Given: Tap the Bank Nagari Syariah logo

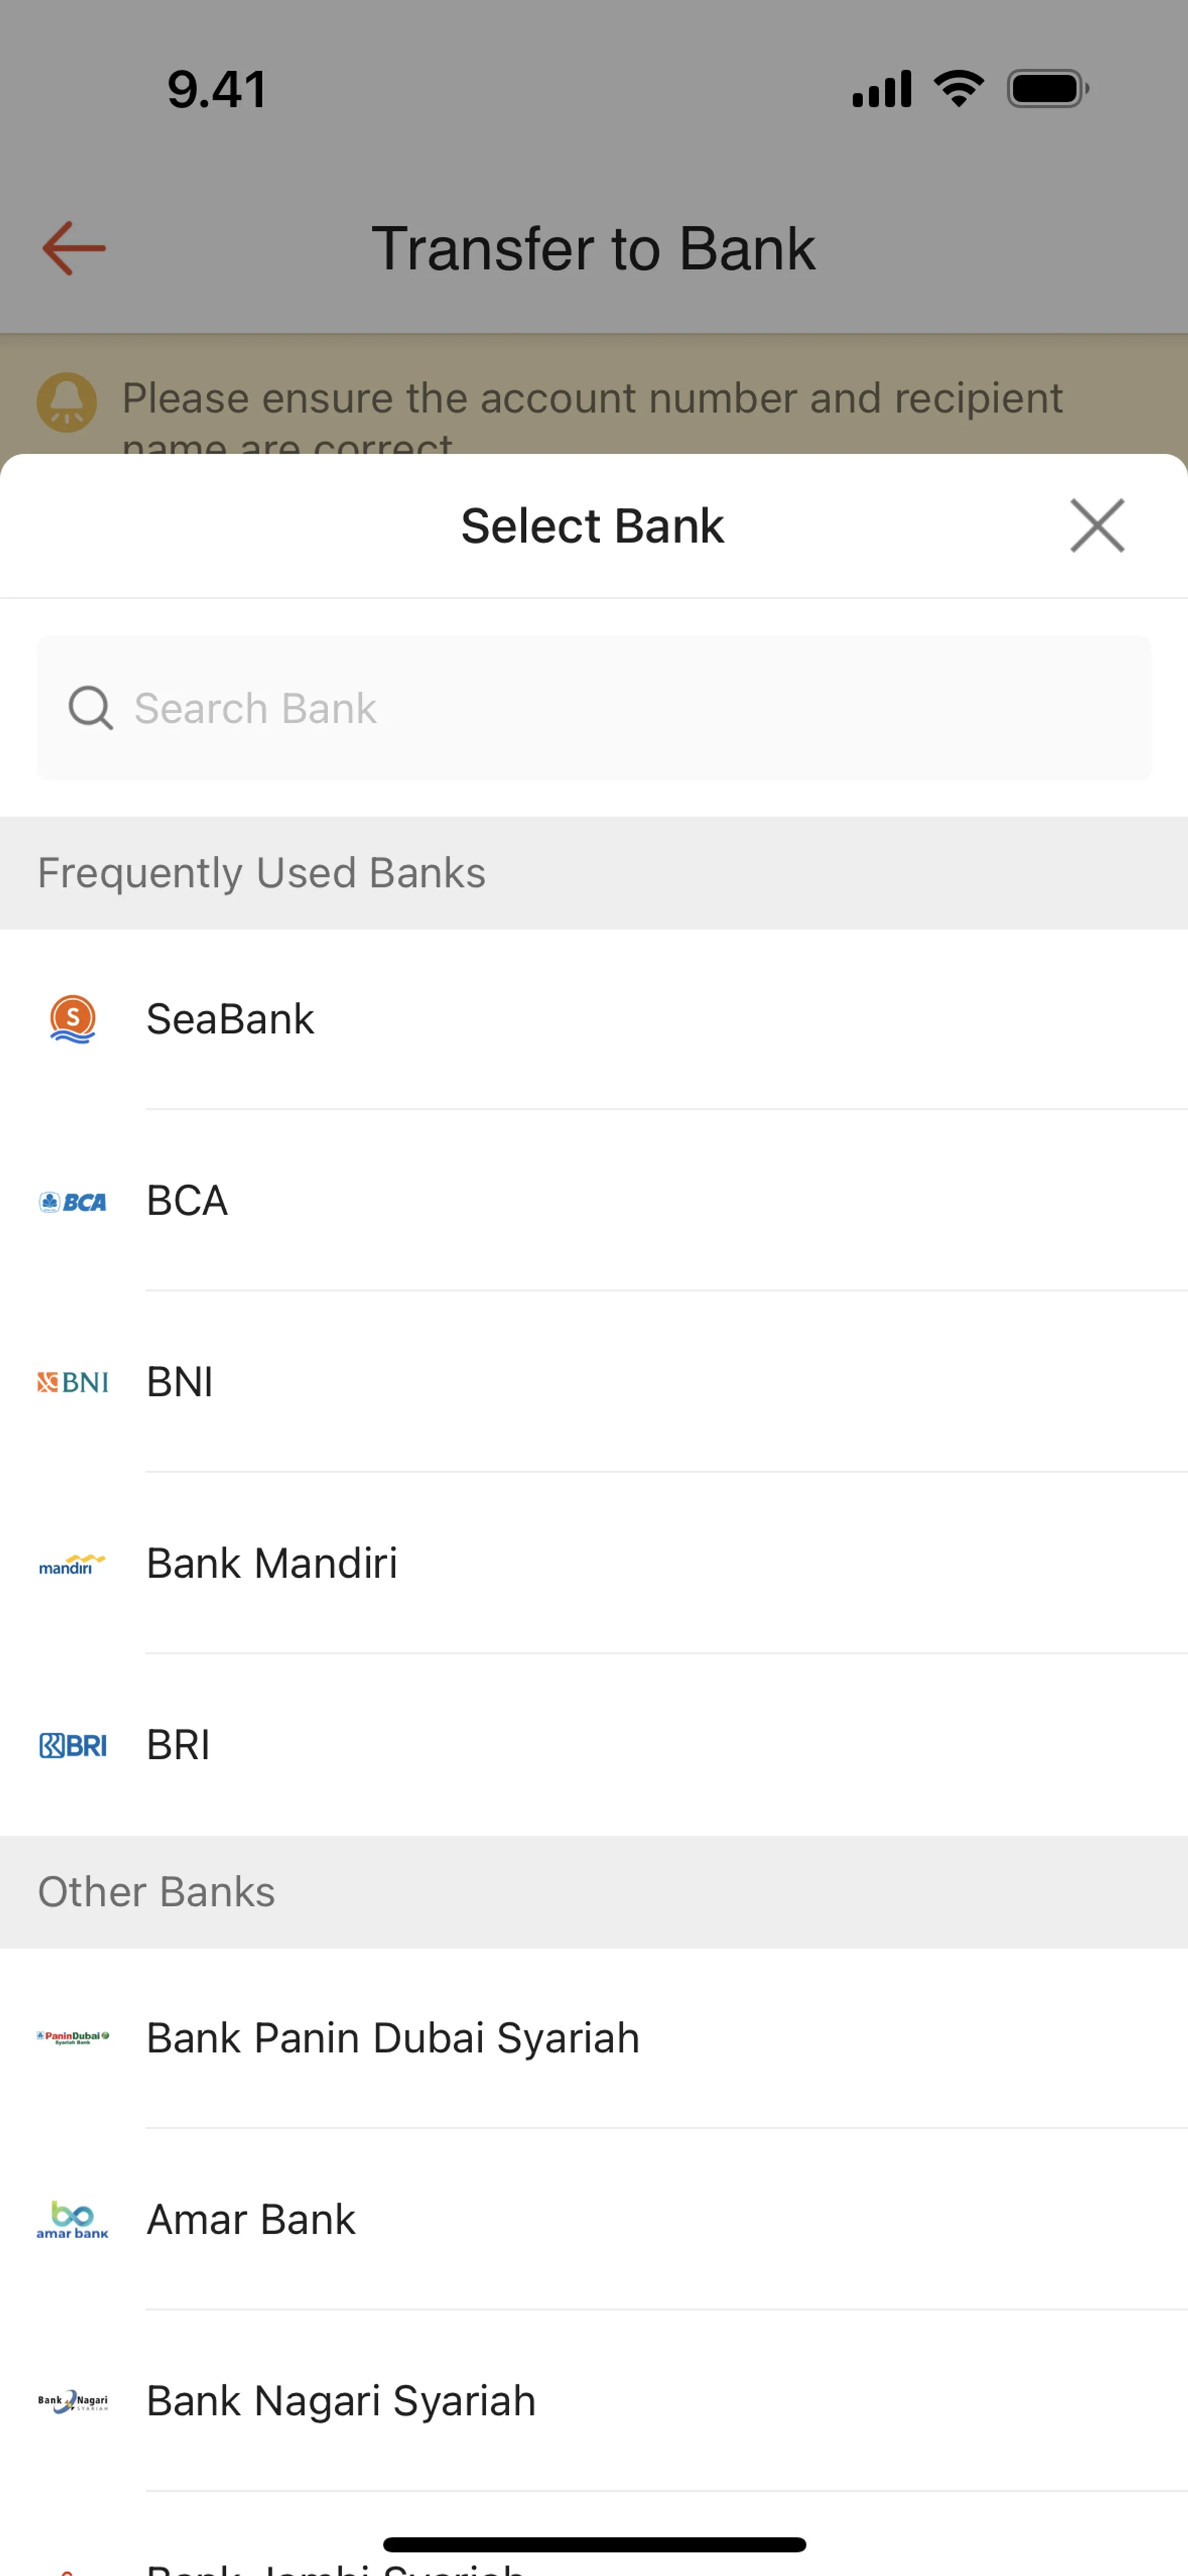Looking at the screenshot, I should [x=73, y=2401].
